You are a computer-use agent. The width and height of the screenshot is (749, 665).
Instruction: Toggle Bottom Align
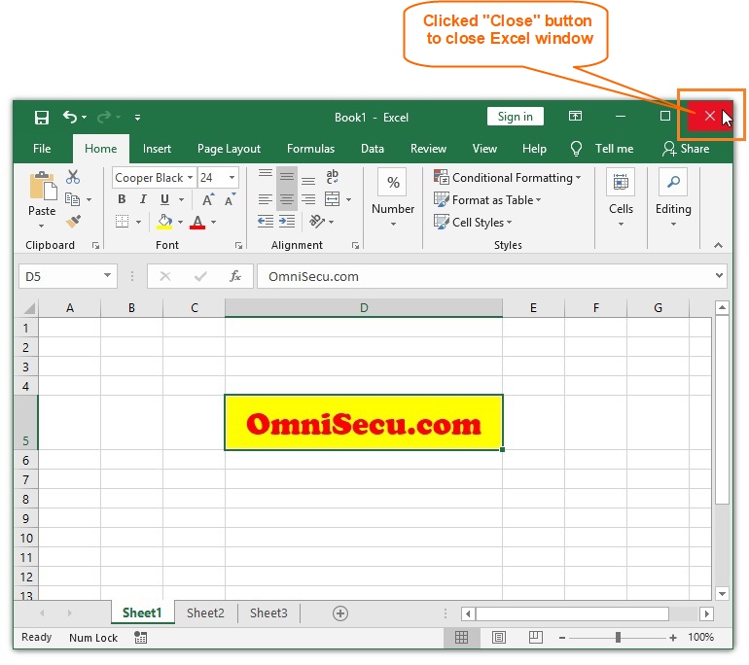click(x=308, y=181)
